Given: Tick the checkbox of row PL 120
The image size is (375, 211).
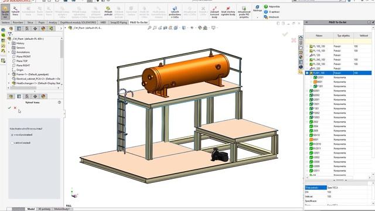Looking at the screenshot, I should coord(307,55).
